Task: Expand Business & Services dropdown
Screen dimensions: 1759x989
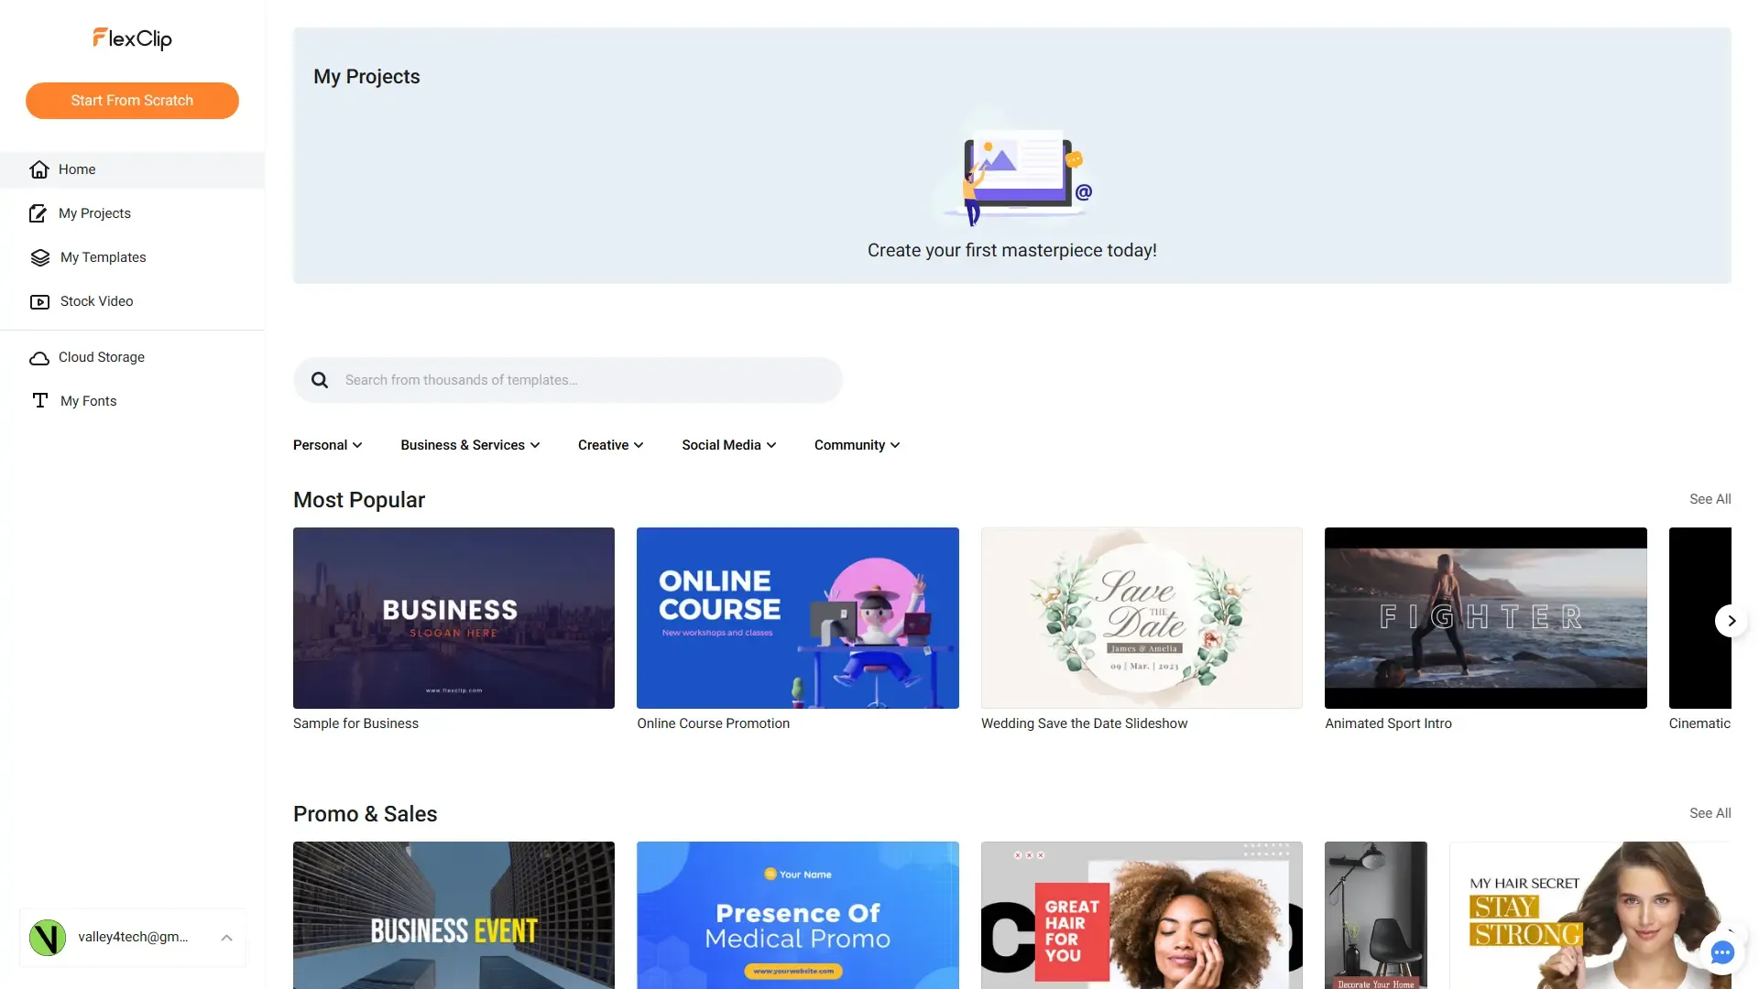Action: [x=470, y=445]
